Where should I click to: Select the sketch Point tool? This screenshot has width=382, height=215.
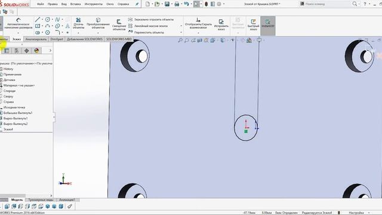coord(67,32)
